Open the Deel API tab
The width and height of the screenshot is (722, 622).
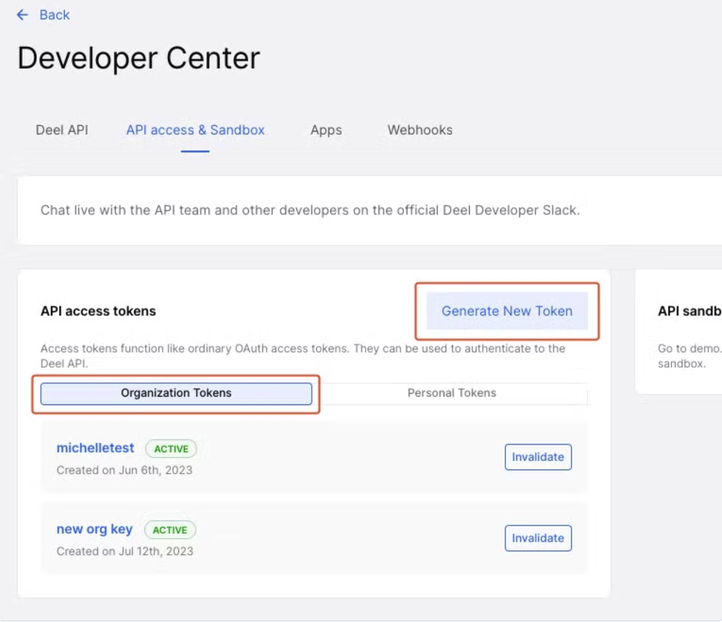pos(62,130)
